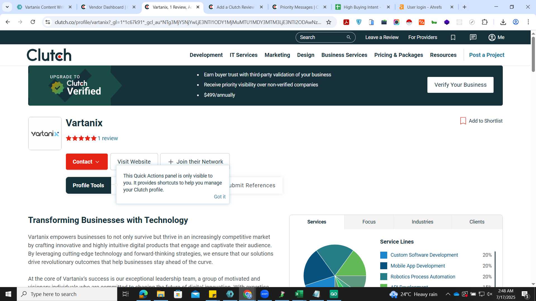This screenshot has width=536, height=301.
Task: Open the site information icon in address bar
Action: click(x=48, y=22)
